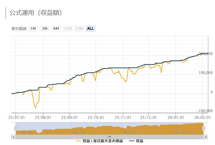Switch the range to 6M
The image size is (215, 145).
click(56, 29)
